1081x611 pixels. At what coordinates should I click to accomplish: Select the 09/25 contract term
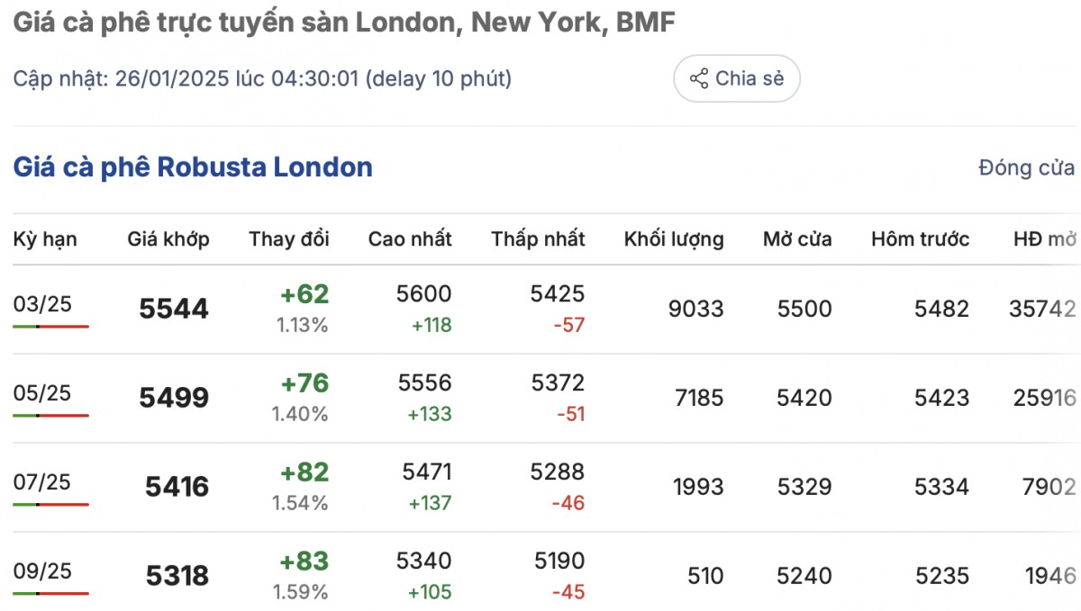coord(42,571)
